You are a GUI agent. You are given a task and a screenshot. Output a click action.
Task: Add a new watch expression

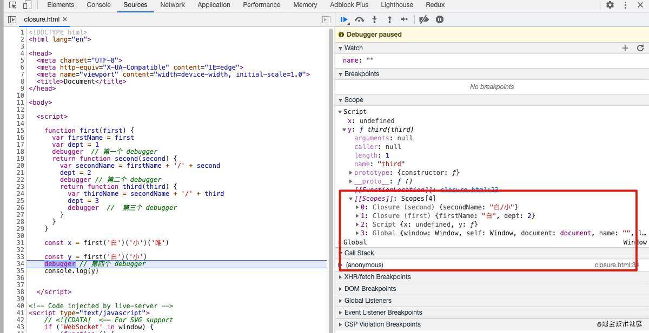click(625, 48)
